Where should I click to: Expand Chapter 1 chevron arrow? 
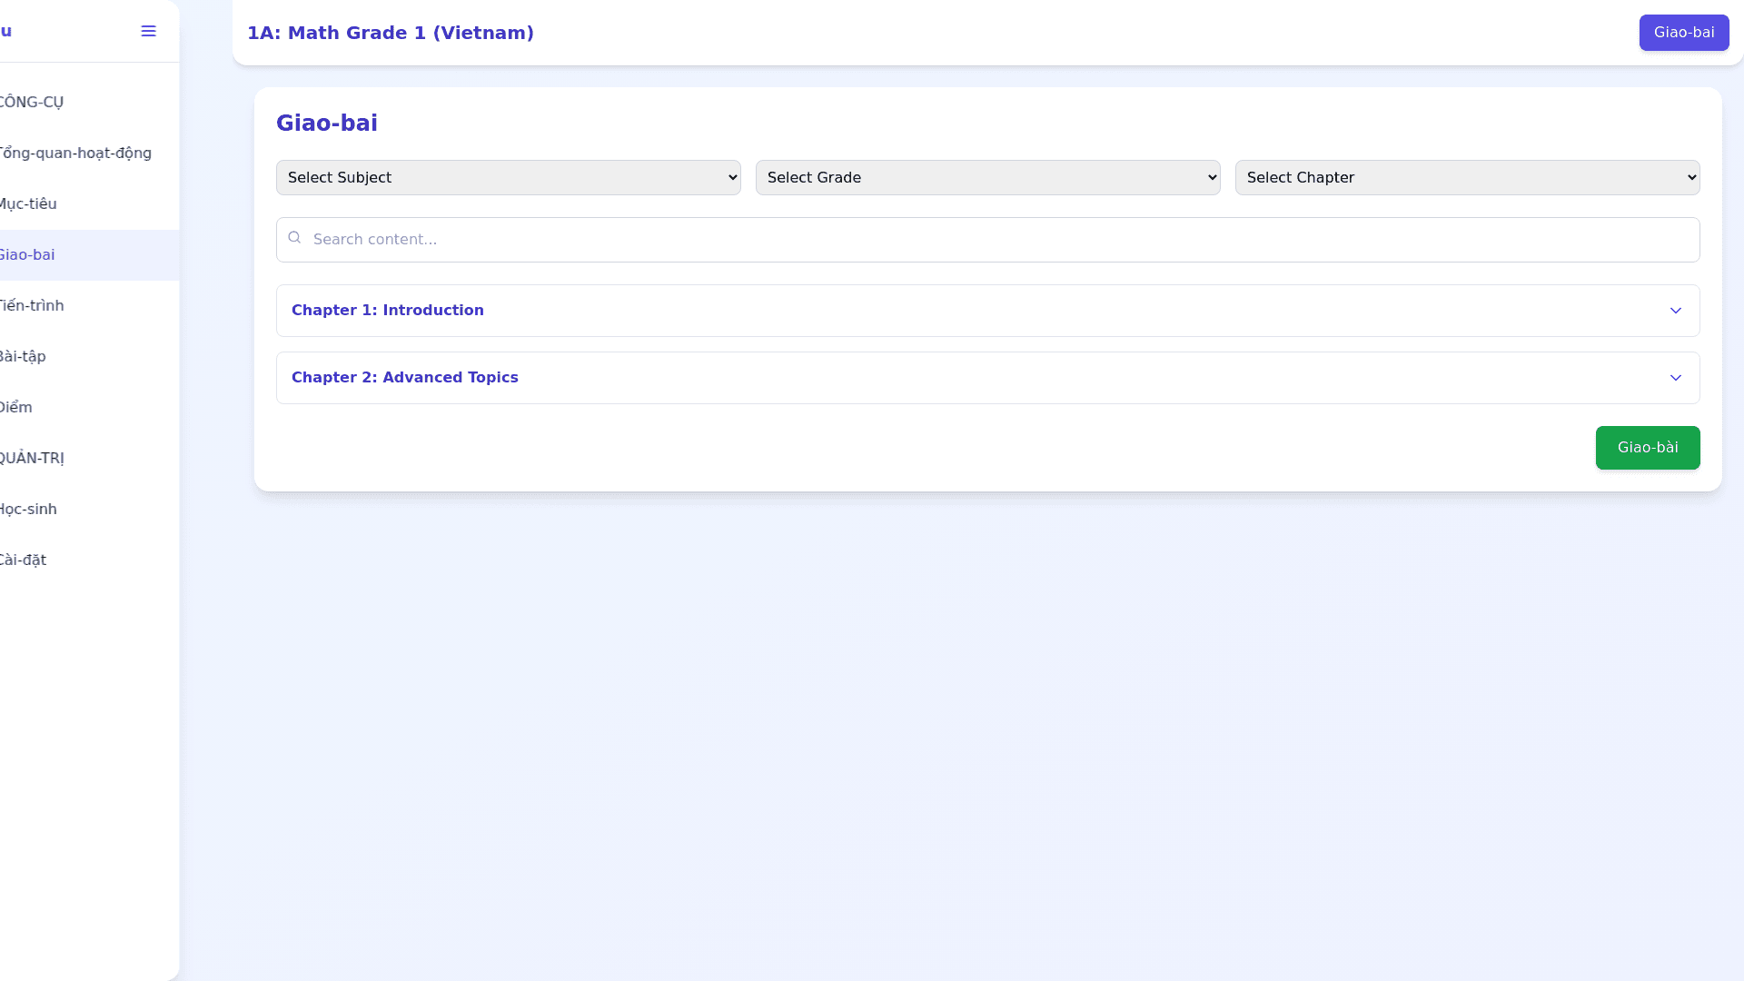coord(1675,311)
